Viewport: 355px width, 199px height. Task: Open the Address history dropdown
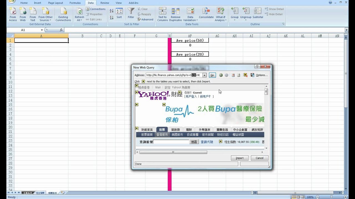(204, 75)
